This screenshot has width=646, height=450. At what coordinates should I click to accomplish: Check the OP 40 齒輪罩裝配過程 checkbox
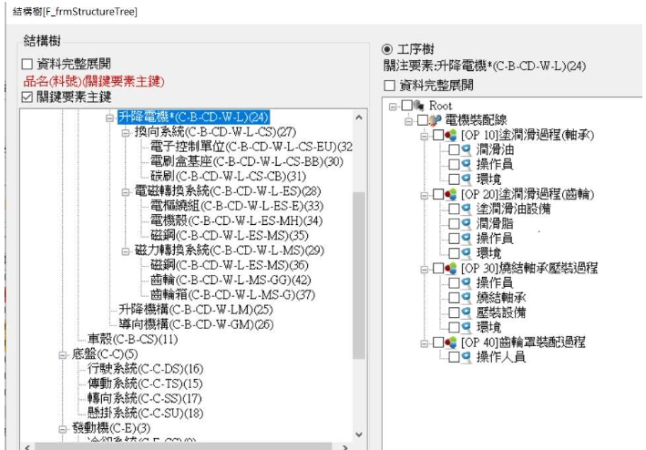point(438,343)
